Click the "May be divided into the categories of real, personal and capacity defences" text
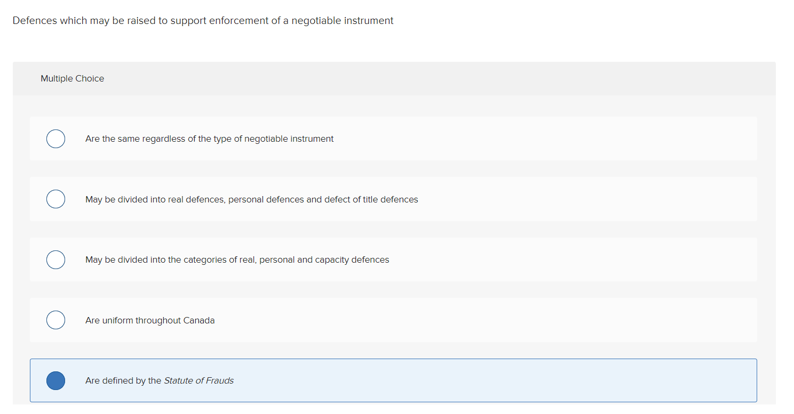The width and height of the screenshot is (794, 414). coord(237,259)
